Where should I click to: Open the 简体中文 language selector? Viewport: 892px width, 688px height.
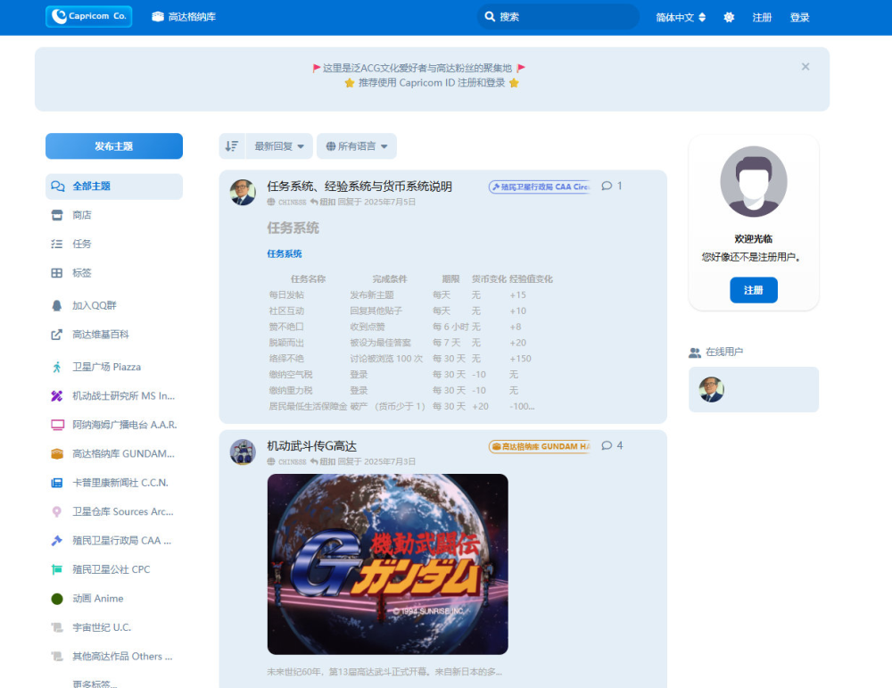tap(681, 17)
